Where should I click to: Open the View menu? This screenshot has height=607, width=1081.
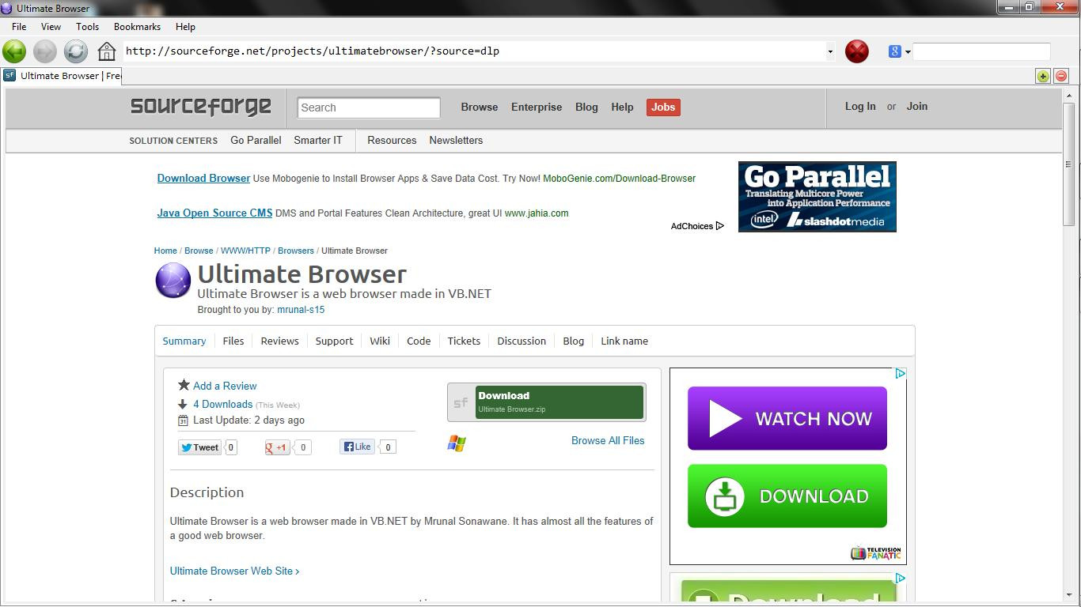pyautogui.click(x=51, y=26)
